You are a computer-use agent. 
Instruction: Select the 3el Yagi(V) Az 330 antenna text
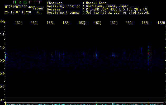117,13
